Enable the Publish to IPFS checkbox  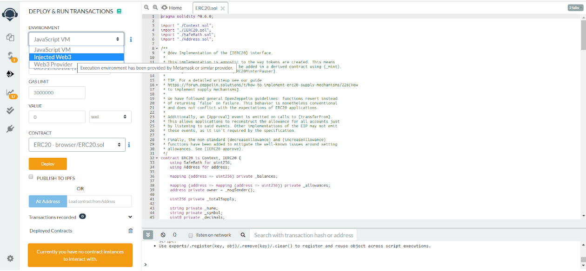(x=31, y=177)
